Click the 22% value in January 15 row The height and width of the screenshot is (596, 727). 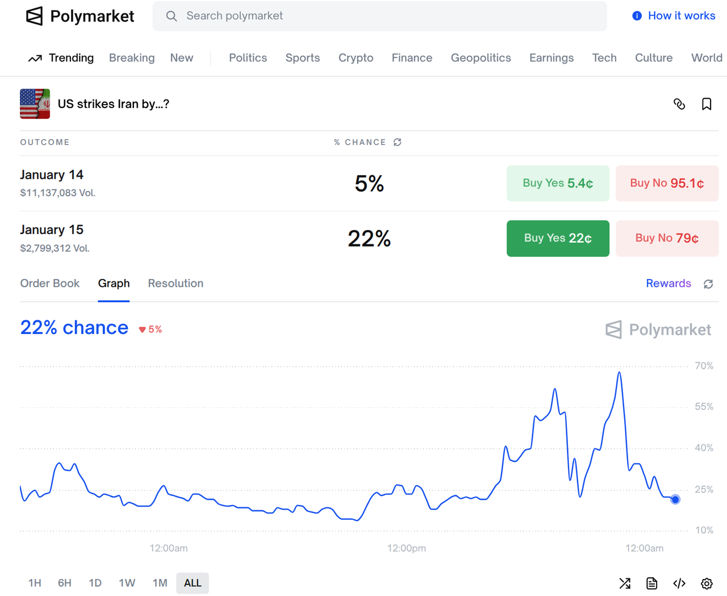point(369,239)
